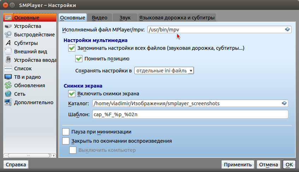Select Субтитры in the sidebar list
The image size is (299, 172).
click(x=30, y=43)
